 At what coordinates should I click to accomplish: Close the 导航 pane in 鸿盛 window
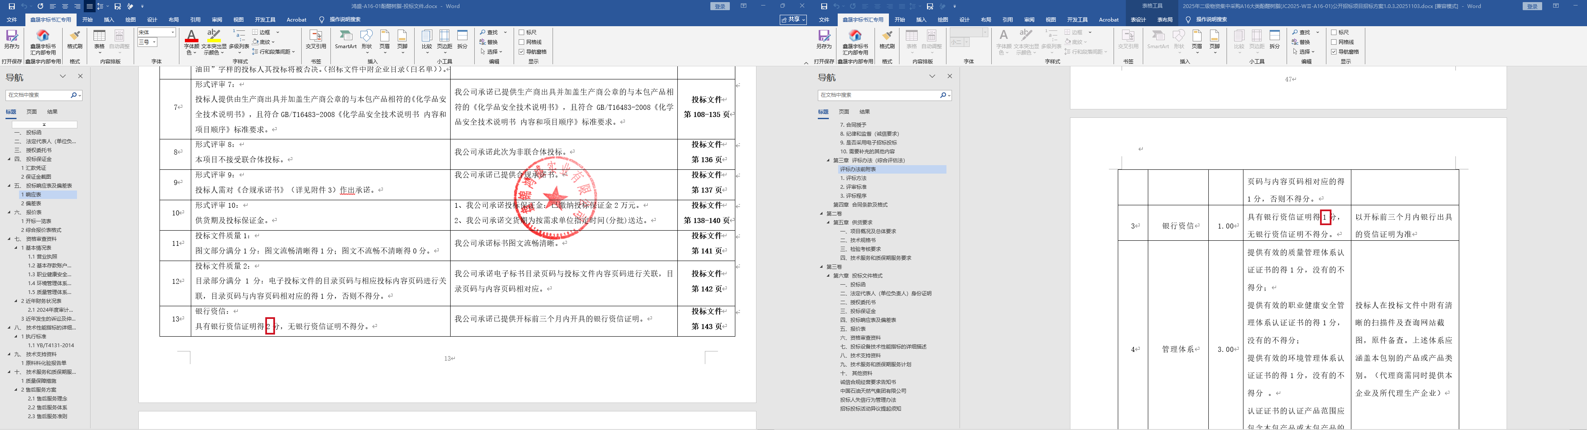[80, 76]
